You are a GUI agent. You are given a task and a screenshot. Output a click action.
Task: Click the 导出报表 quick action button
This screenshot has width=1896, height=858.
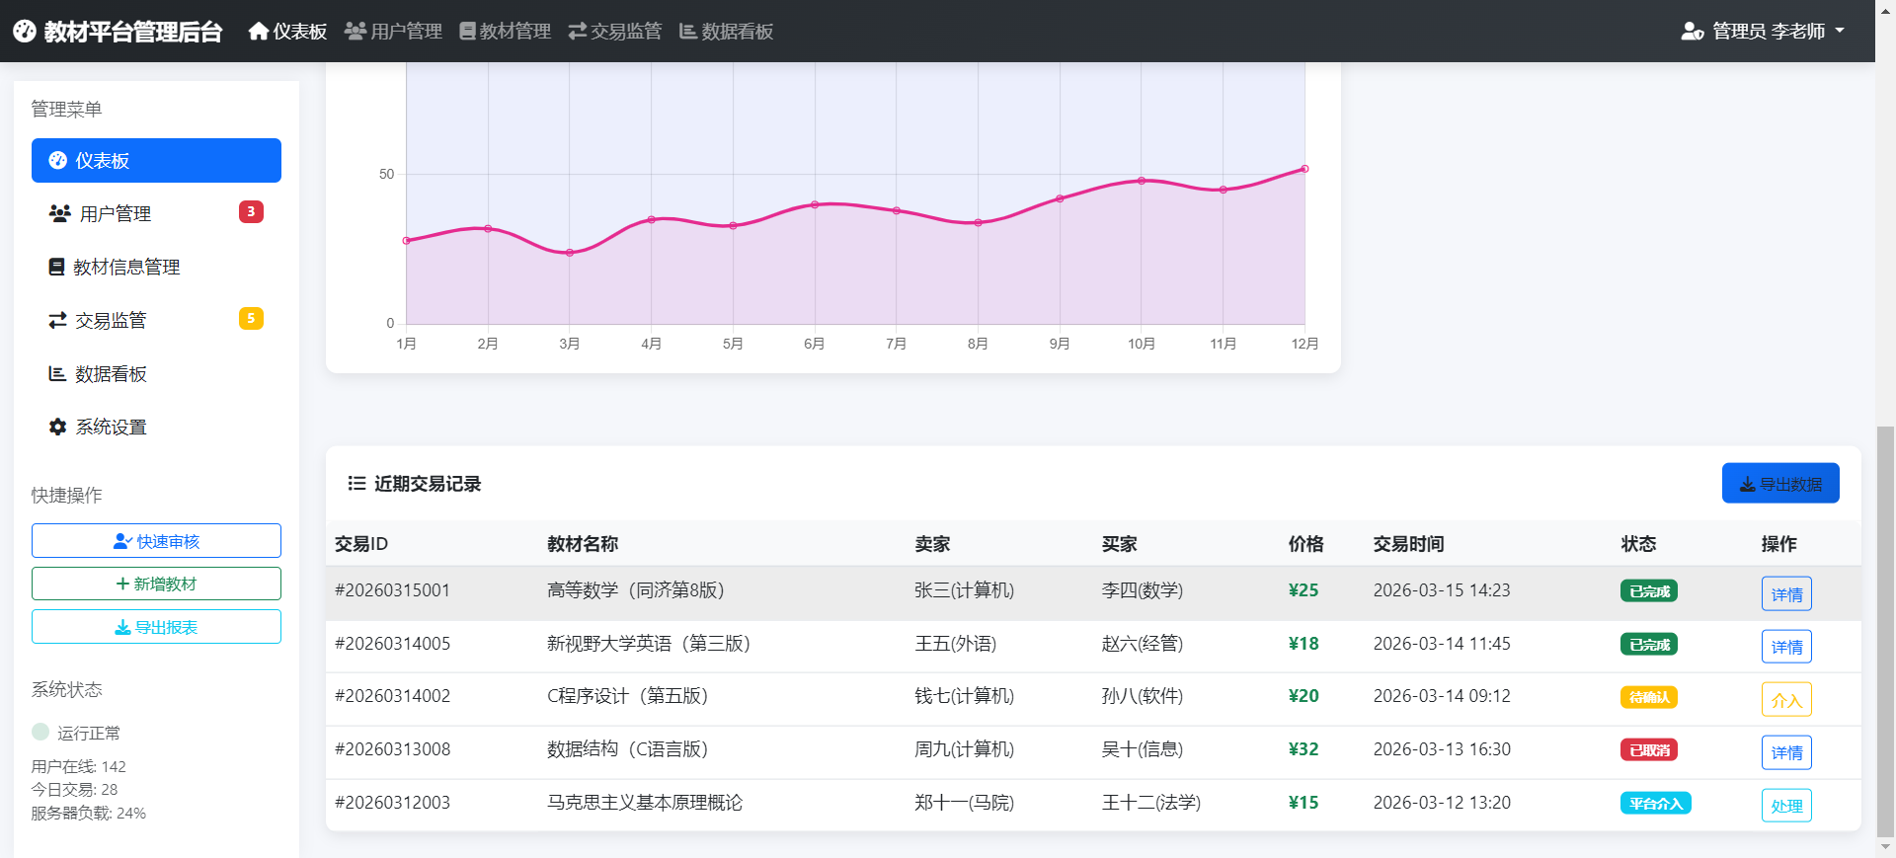pyautogui.click(x=156, y=627)
